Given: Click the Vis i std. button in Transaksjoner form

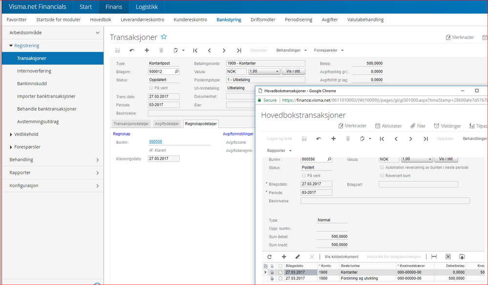Looking at the screenshot, I should coord(294,72).
